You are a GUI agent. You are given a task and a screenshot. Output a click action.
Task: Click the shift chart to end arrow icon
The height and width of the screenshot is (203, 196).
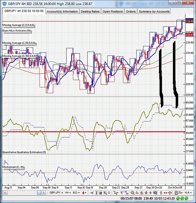click(x=92, y=193)
